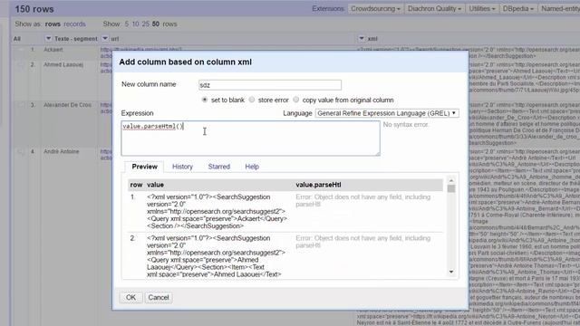Switch to the Preview tab
Viewport: 580px width, 326px height.
[145, 167]
